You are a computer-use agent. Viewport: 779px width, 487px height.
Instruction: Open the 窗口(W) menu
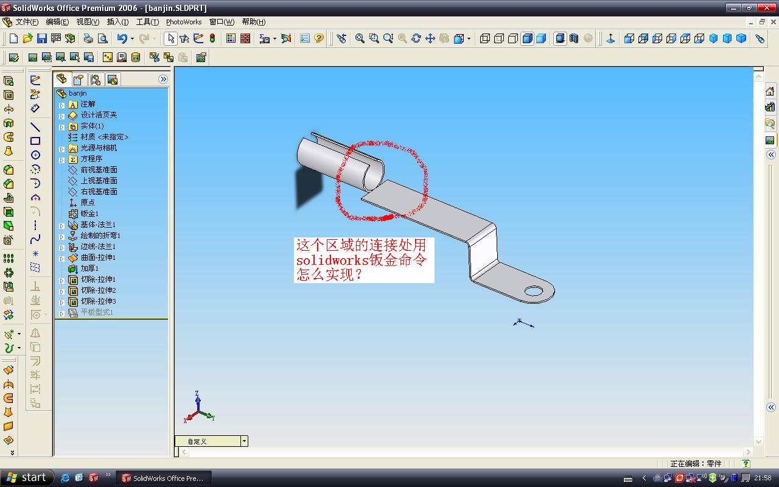[222, 22]
